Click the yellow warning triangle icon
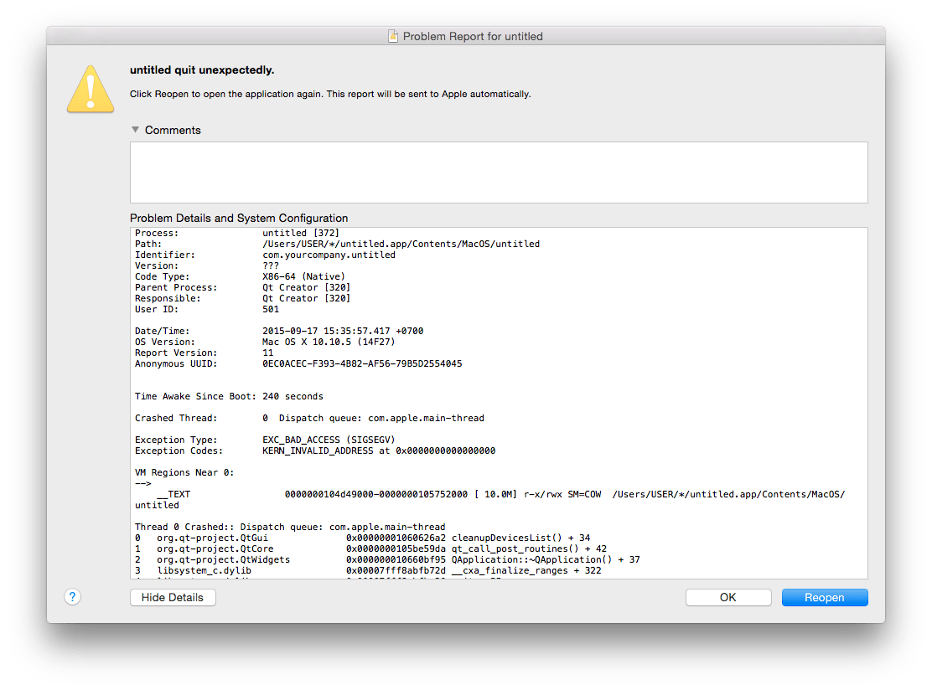The image size is (932, 690). pos(91,88)
